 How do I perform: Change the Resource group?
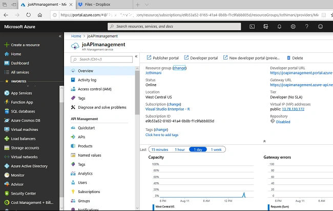(x=179, y=68)
